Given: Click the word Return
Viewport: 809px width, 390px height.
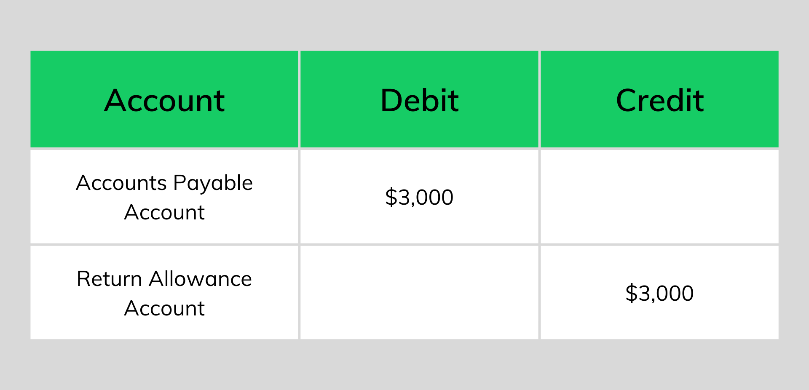Looking at the screenshot, I should tap(110, 279).
